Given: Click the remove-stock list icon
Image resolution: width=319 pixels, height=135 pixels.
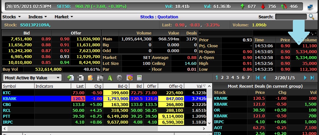Looking at the screenshot, I should [x=80, y=78].
